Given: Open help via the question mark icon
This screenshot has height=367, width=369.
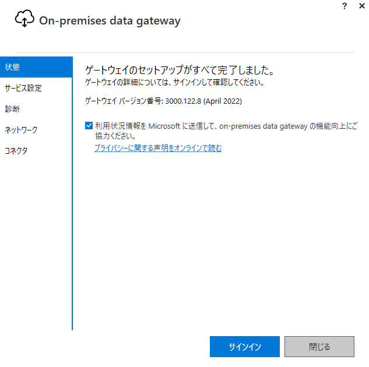Looking at the screenshot, I should click(x=345, y=6).
